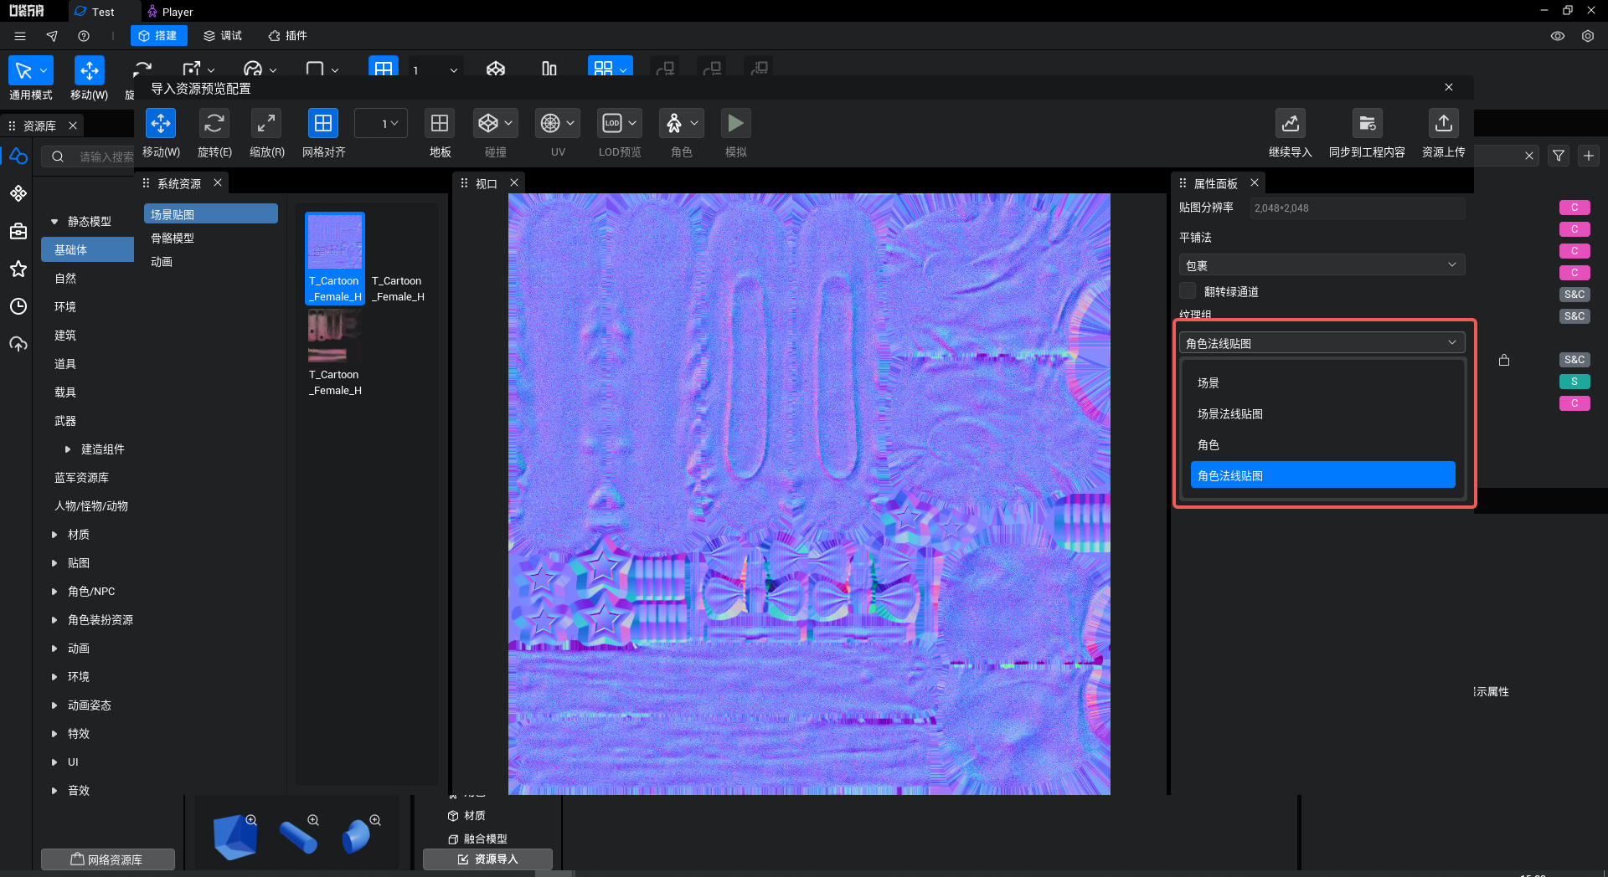
Task: Click Continue Import (继续导入) icon
Action: (1290, 124)
